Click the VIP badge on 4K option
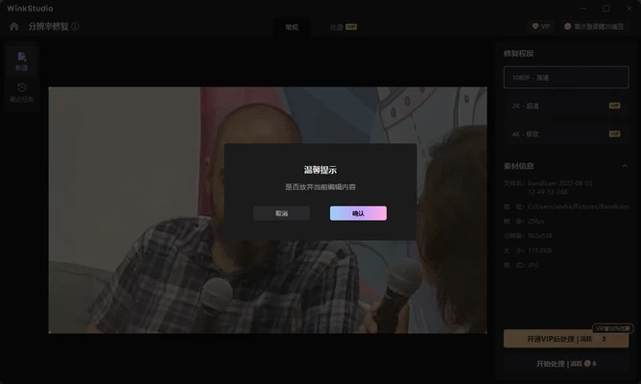Screen dimensions: 641x384 click(x=614, y=133)
